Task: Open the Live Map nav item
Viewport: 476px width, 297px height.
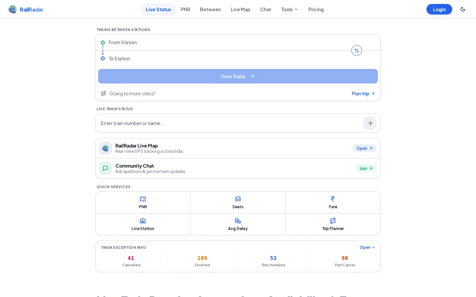Action: pyautogui.click(x=240, y=9)
